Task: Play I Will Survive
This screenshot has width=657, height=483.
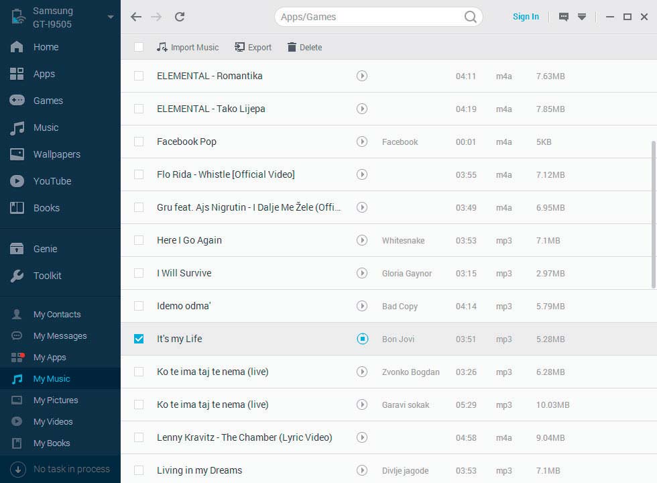Action: (x=362, y=273)
